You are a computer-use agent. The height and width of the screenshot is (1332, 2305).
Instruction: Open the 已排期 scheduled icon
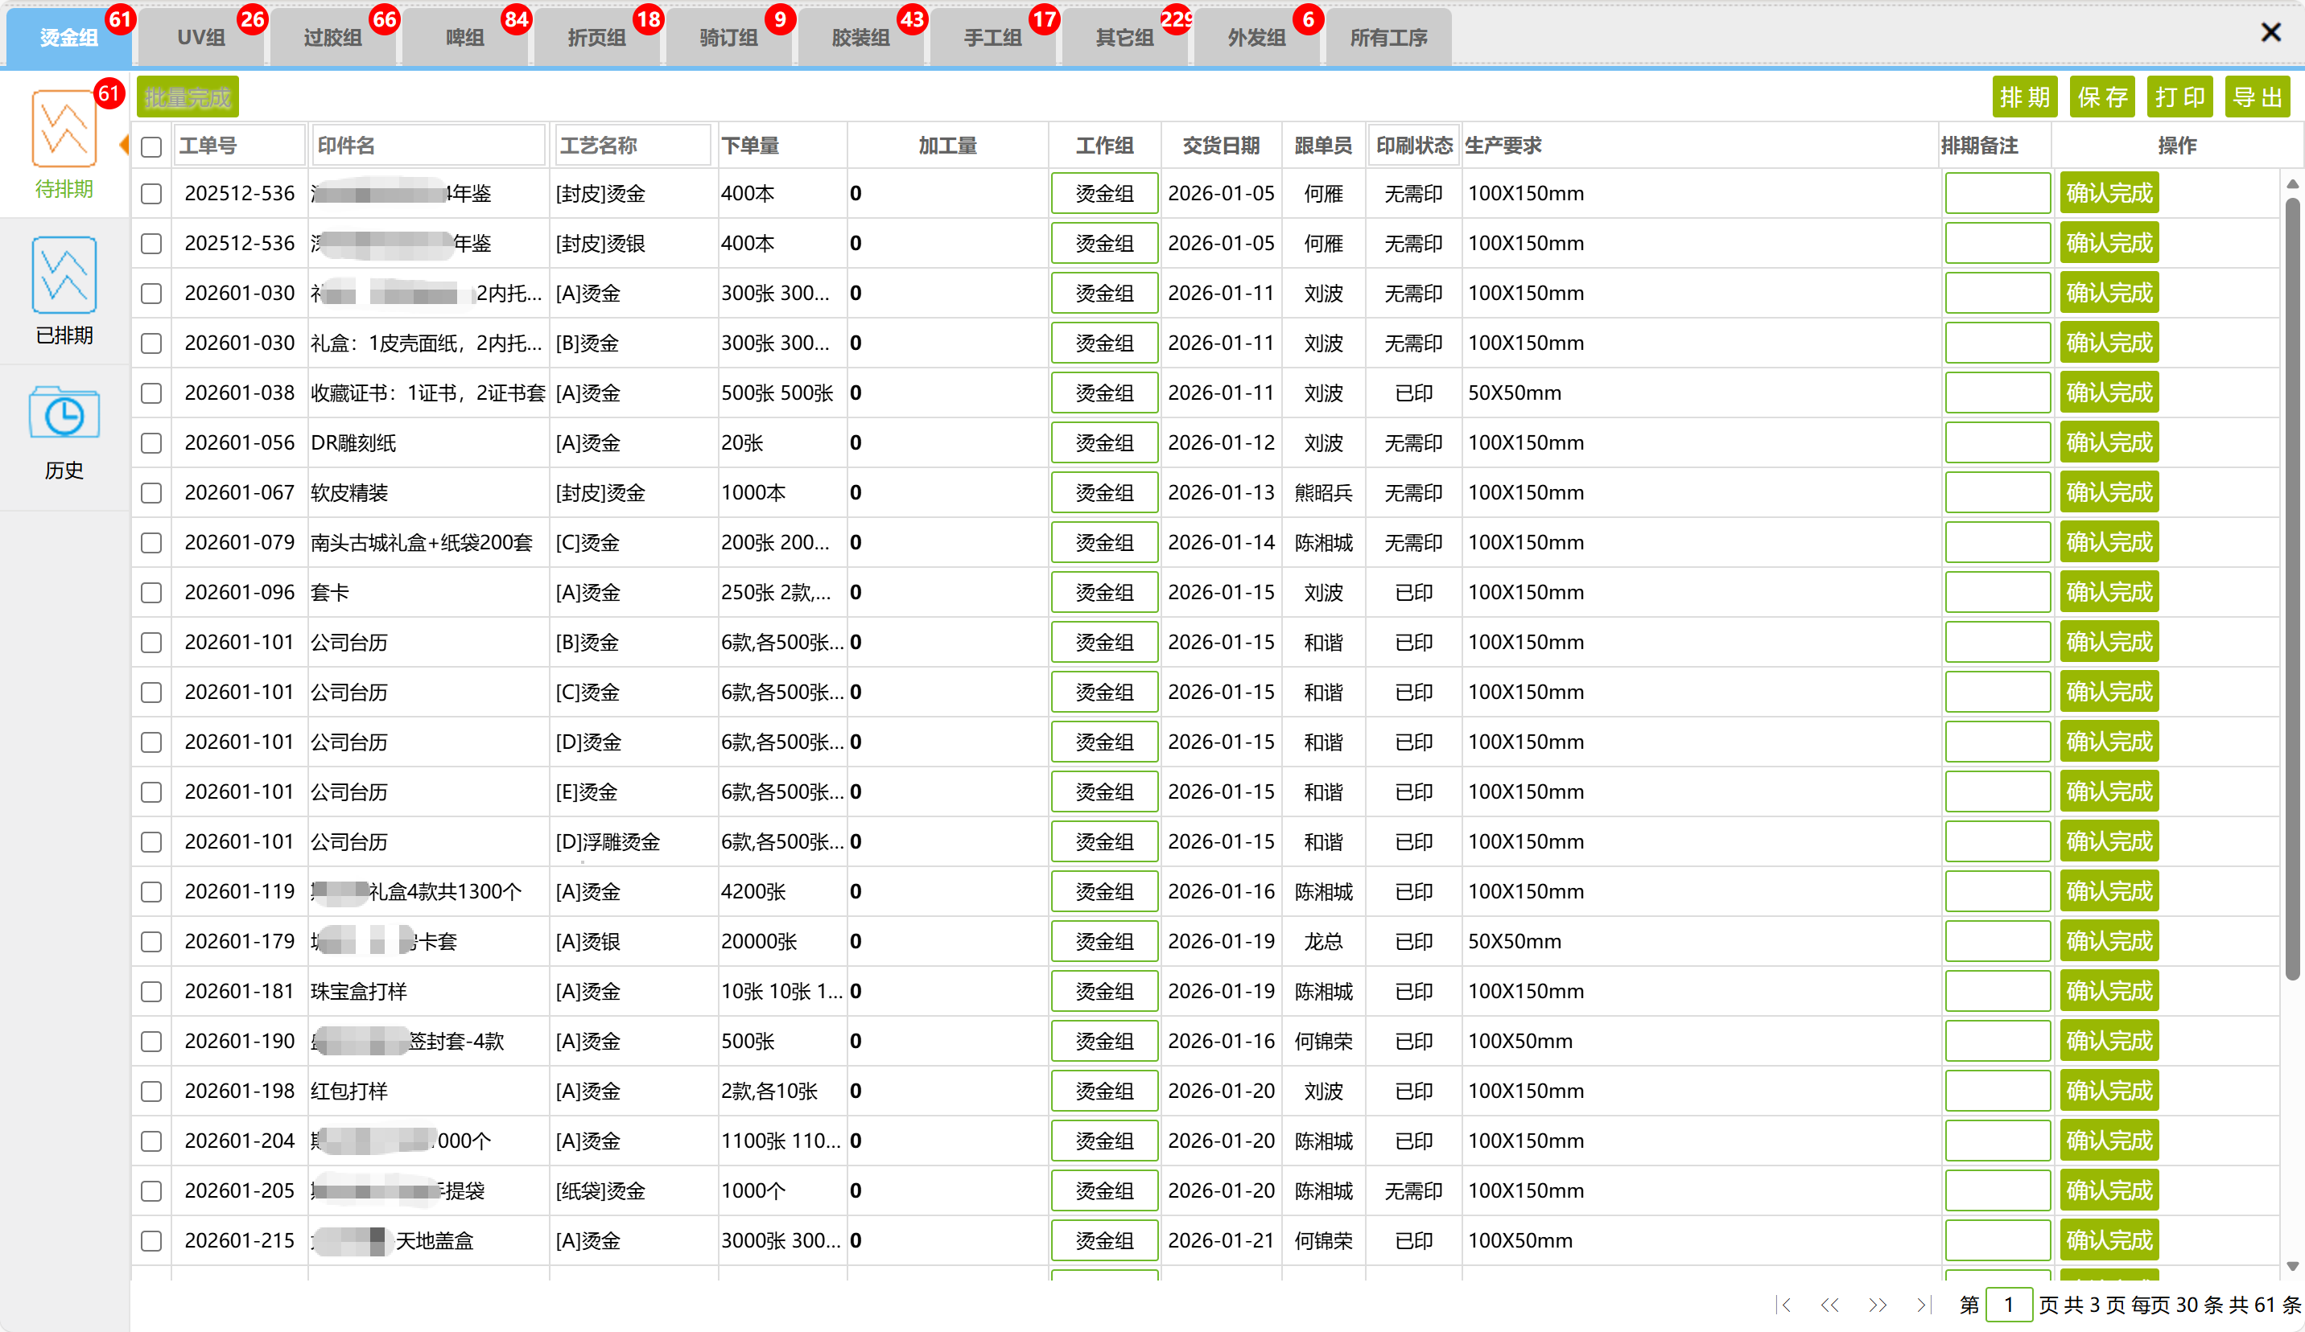[x=64, y=275]
